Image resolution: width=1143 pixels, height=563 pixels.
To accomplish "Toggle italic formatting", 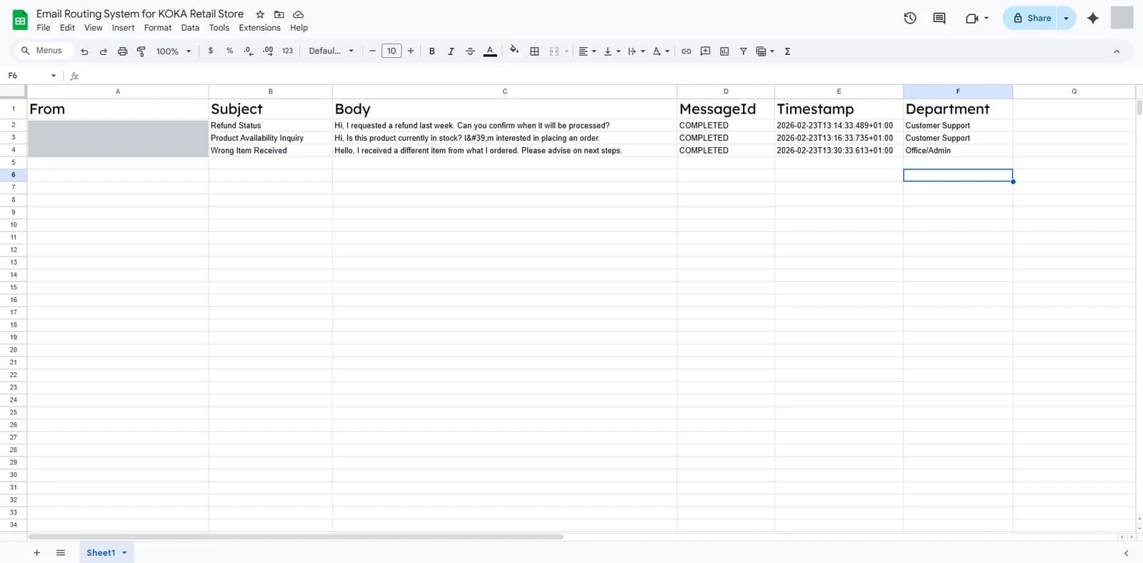I will (x=451, y=51).
